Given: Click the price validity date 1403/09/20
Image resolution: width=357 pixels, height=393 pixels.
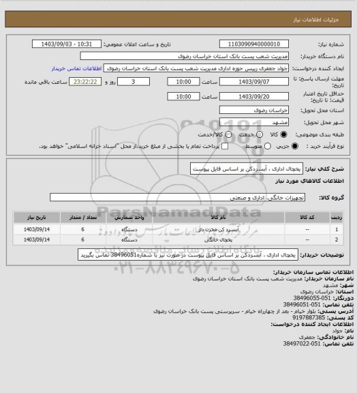Looking at the screenshot, I should pyautogui.click(x=254, y=96).
